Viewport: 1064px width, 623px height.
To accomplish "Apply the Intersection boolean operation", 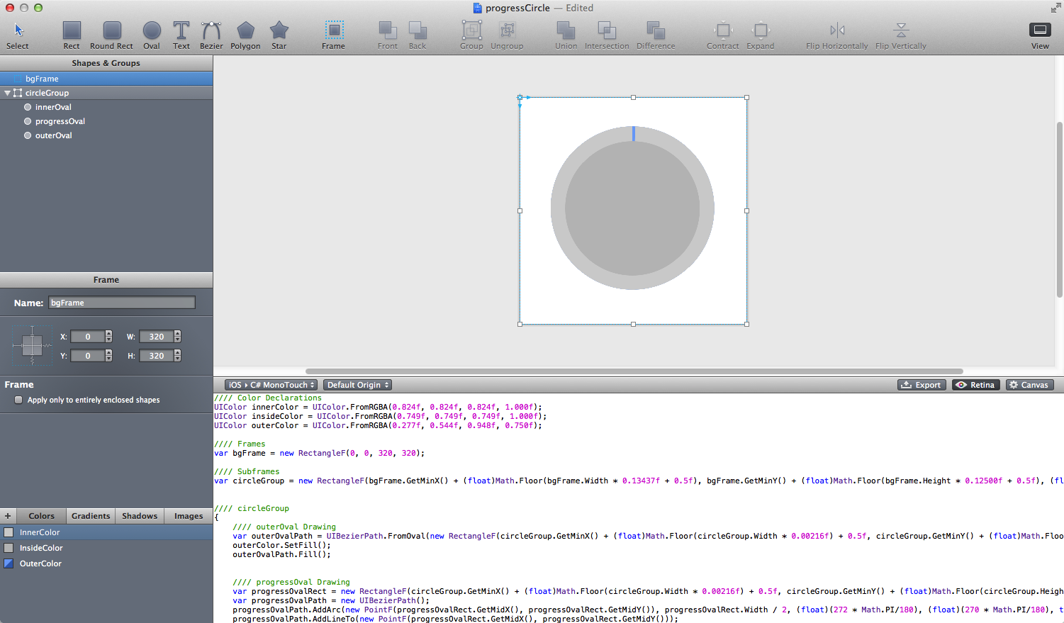I will tap(607, 35).
